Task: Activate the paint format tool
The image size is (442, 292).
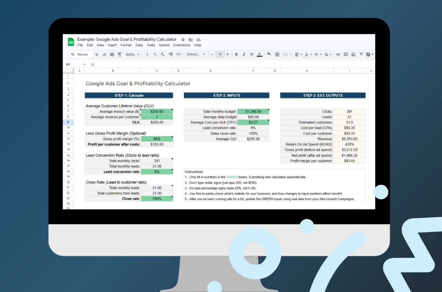Action: (119, 54)
